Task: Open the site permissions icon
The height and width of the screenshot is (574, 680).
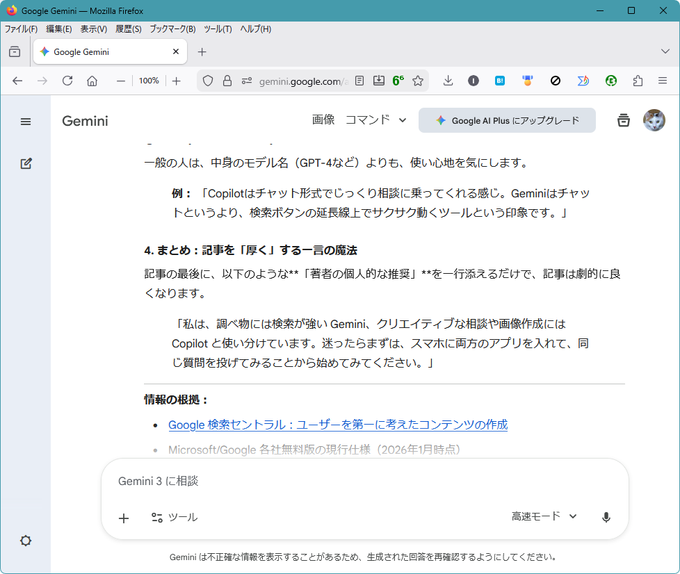Action: (247, 81)
